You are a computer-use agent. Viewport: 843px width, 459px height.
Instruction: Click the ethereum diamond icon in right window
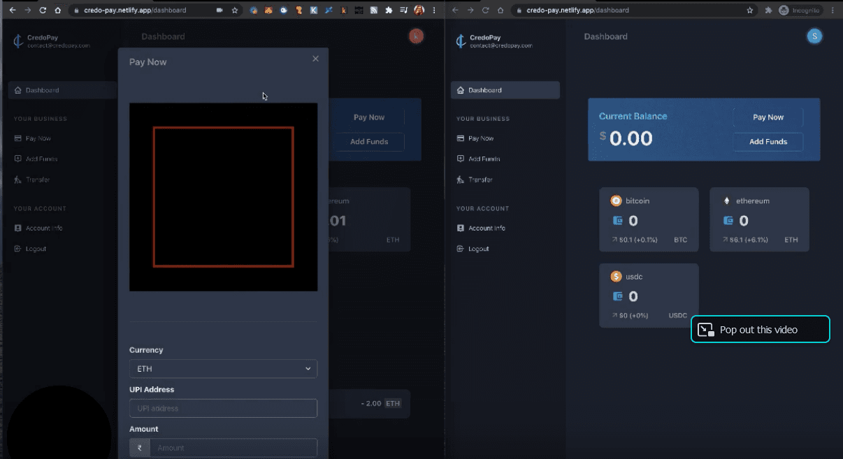pyautogui.click(x=726, y=201)
